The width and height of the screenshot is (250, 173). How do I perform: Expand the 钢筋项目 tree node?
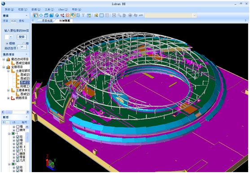[x=8, y=98]
